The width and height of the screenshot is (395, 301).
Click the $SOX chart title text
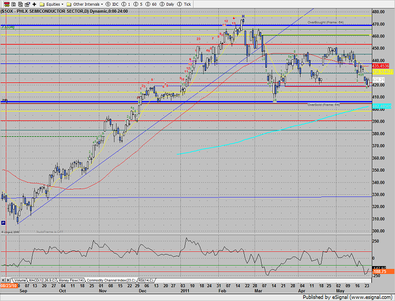click(x=64, y=12)
